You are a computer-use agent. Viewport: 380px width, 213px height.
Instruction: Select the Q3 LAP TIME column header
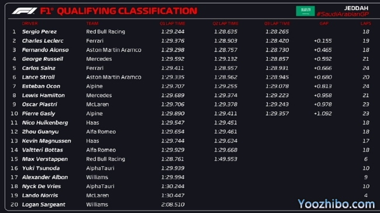tap(277, 23)
